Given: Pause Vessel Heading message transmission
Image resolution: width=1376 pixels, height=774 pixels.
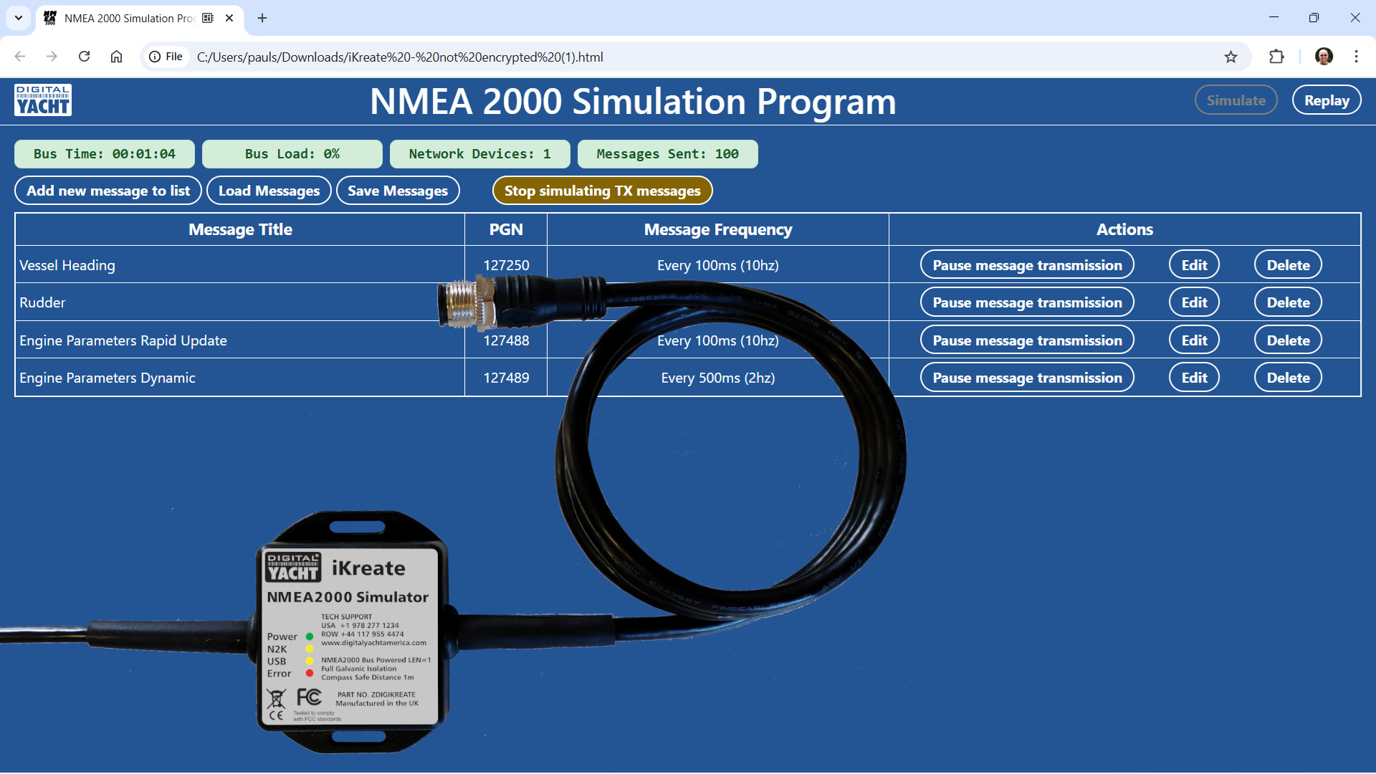Looking at the screenshot, I should (x=1026, y=265).
